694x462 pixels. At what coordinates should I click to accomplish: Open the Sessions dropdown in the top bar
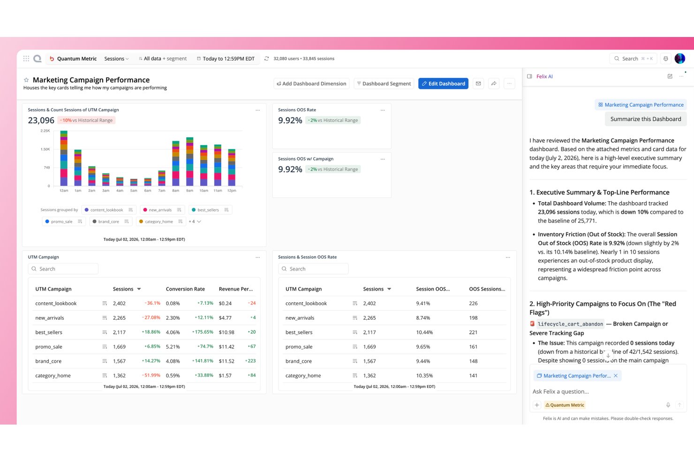click(x=116, y=59)
